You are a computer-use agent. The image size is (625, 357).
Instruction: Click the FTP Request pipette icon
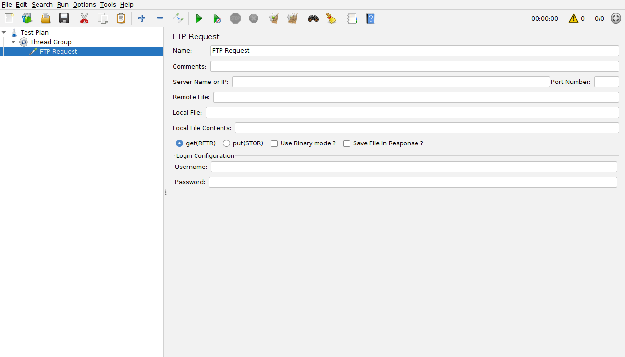(x=33, y=51)
